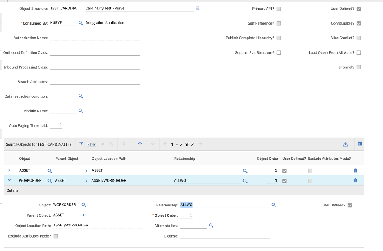Viewport: 383px width, 251px height.
Task: Click the Search Attributes input field
Action: [95, 82]
